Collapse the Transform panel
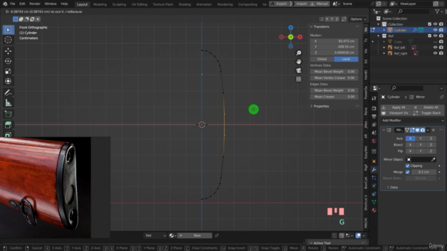The width and height of the screenshot is (447, 251). 312,26
